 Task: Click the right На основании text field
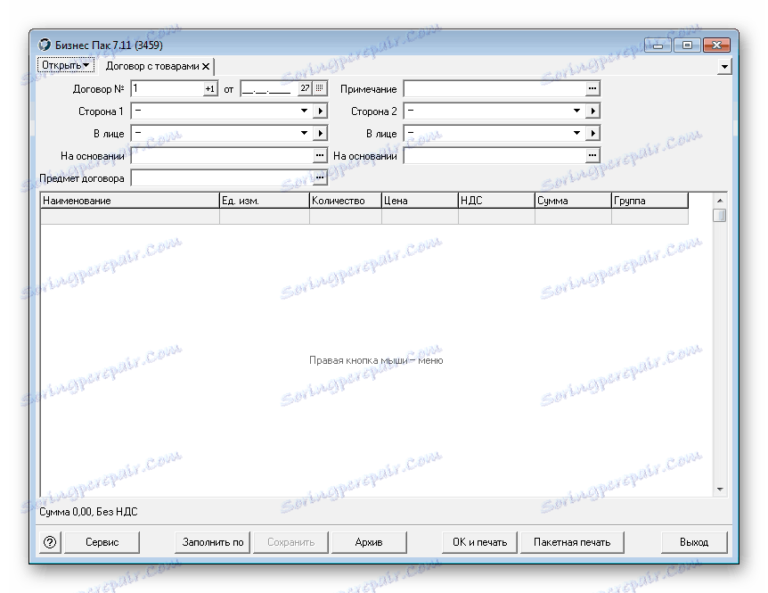coord(494,155)
